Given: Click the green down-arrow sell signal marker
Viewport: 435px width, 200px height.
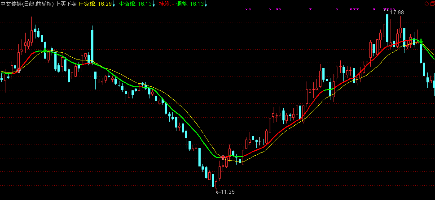Looking at the screenshot, I should click(x=421, y=42).
